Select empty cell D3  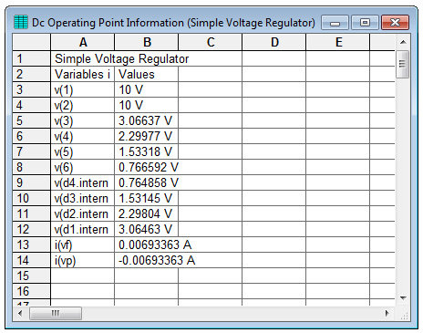click(274, 89)
